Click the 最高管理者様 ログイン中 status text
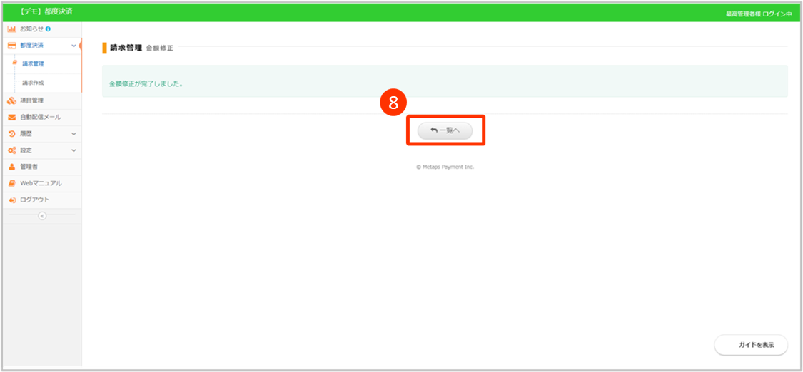 click(x=758, y=14)
